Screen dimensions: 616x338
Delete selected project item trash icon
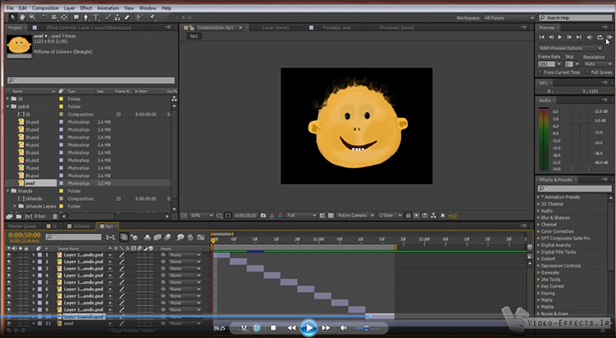pos(55,216)
